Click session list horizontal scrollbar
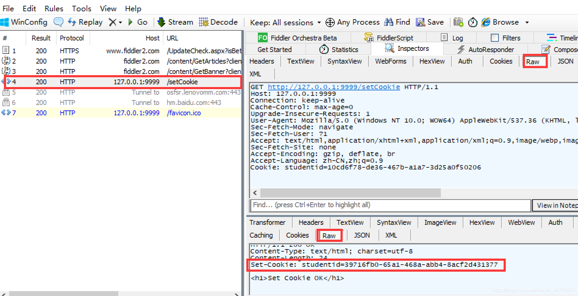 point(63,294)
